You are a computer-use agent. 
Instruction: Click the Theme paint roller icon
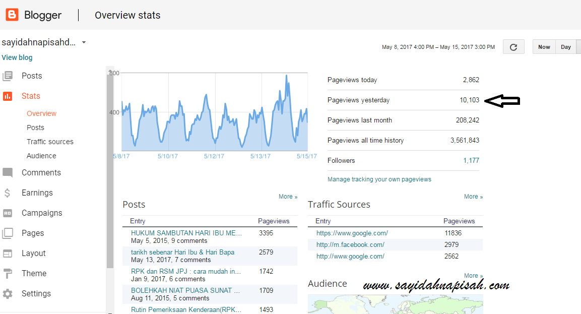[8, 274]
